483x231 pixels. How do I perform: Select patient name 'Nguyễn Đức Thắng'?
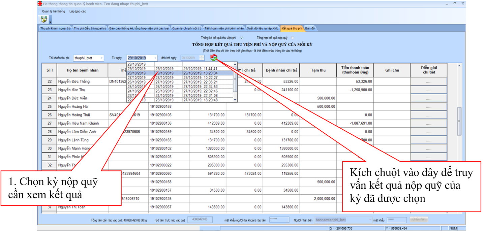coord(74,81)
